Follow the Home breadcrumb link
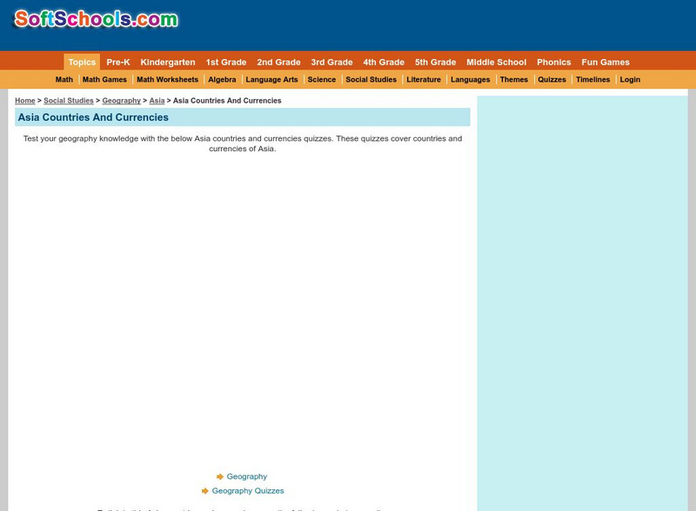696x511 pixels. [x=25, y=101]
